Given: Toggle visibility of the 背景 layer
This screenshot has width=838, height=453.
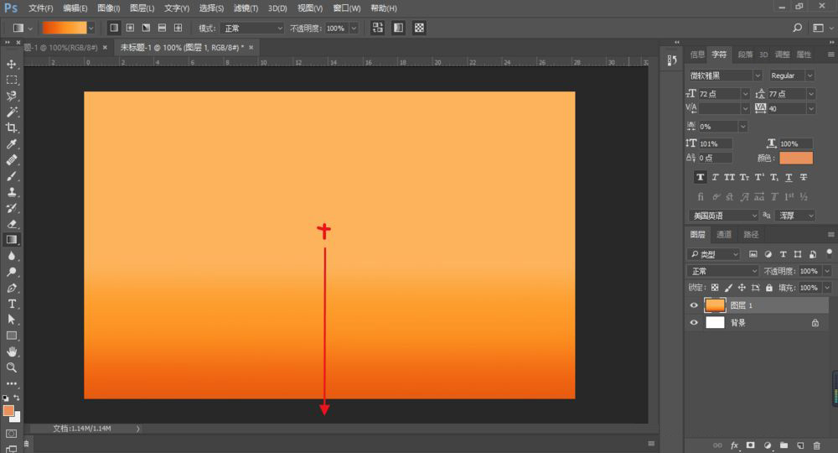Looking at the screenshot, I should [x=694, y=322].
